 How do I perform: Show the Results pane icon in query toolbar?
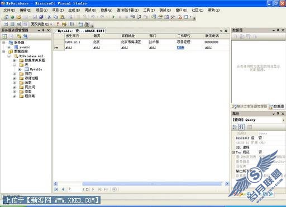point(25,24)
